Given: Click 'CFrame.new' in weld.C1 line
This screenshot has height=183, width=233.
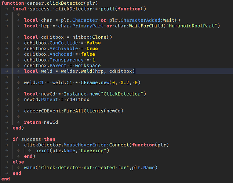Looking at the screenshot, I should 95,83.
